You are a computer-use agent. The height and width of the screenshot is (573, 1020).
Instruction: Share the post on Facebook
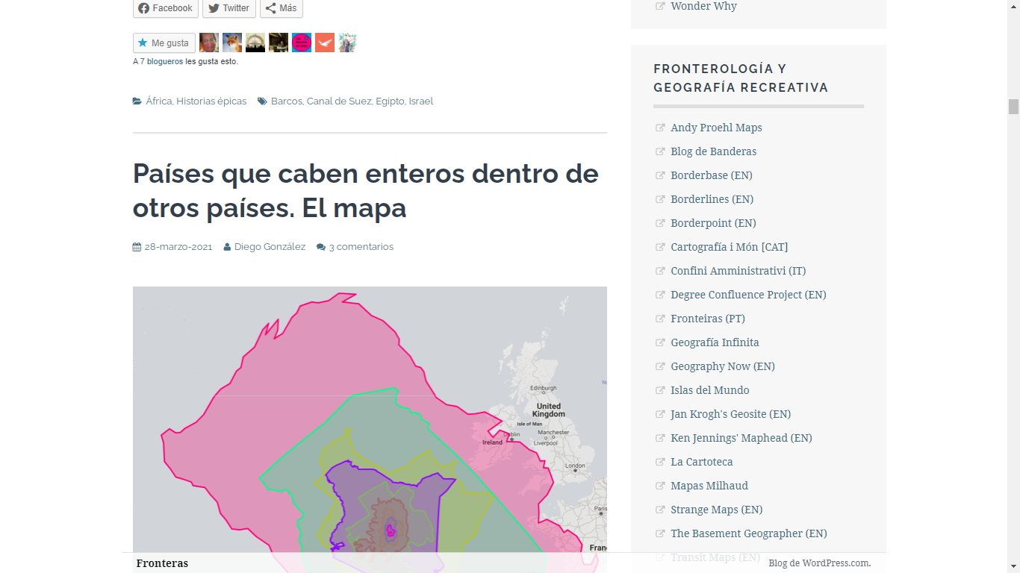tap(166, 8)
